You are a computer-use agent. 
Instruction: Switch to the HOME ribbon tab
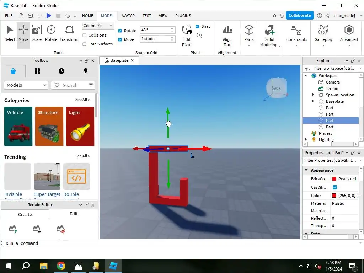(x=87, y=16)
